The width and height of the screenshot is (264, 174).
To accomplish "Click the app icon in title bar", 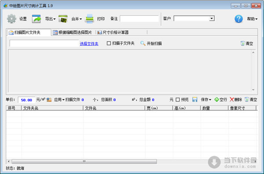I will [x=6, y=6].
